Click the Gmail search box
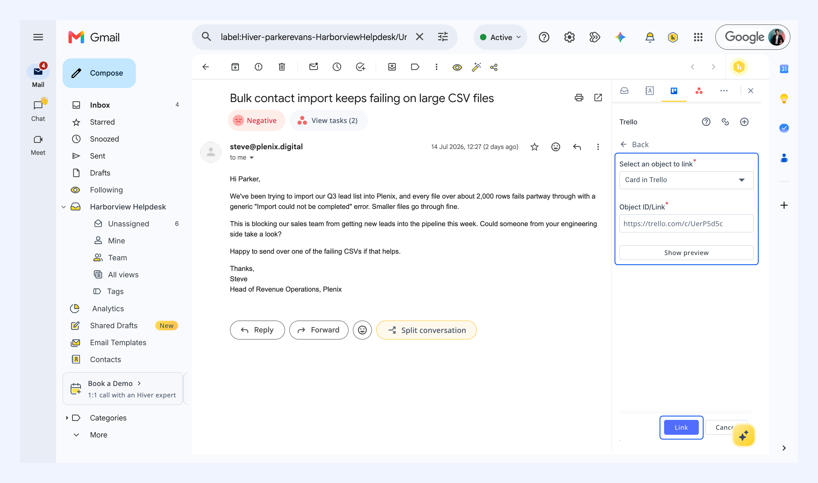This screenshot has width=818, height=483. [314, 37]
